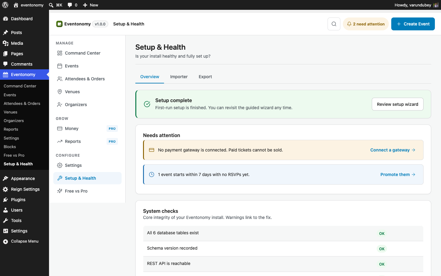This screenshot has width=441, height=276.
Task: Switch to the Importer tab
Action: (179, 77)
